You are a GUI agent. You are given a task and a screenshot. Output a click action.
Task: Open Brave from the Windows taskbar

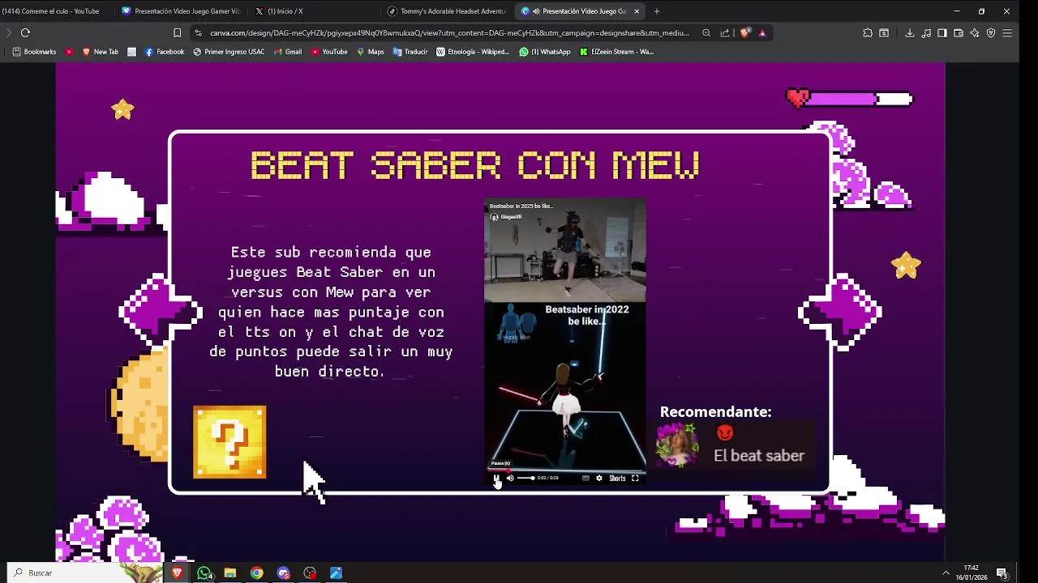pos(177,572)
